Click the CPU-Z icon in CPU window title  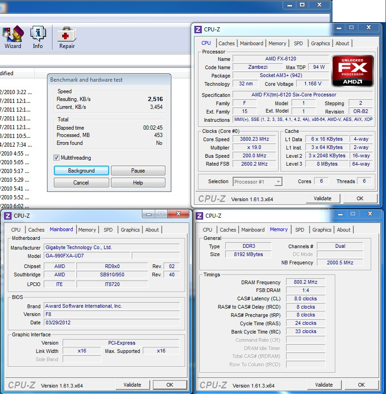pos(198,30)
